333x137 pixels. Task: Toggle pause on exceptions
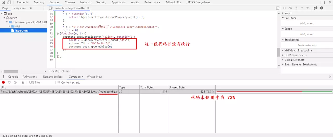pos(322,8)
